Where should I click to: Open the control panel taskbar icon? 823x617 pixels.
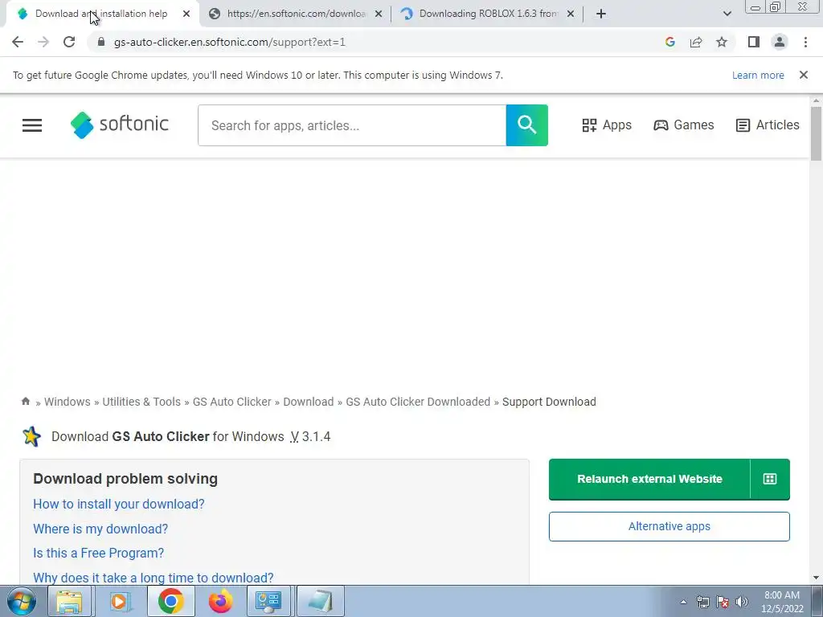(269, 601)
